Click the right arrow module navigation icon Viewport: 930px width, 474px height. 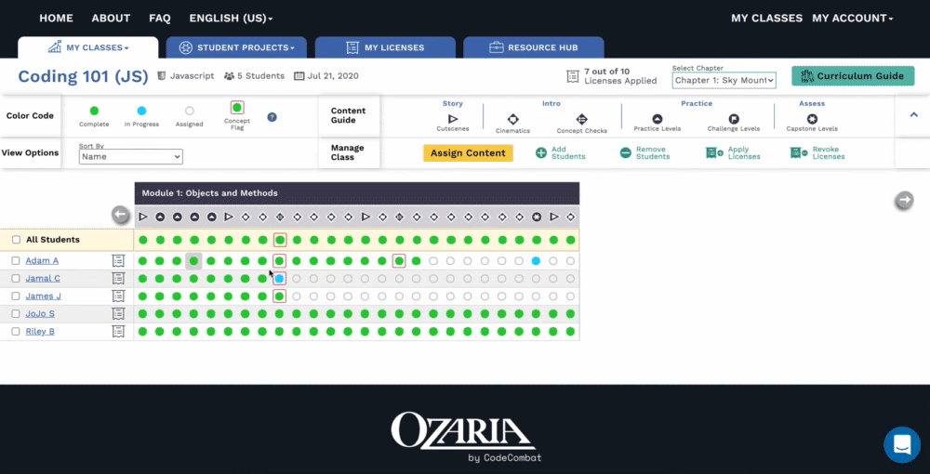tap(903, 200)
